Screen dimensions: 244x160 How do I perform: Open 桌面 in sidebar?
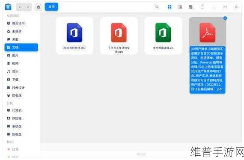21,39
